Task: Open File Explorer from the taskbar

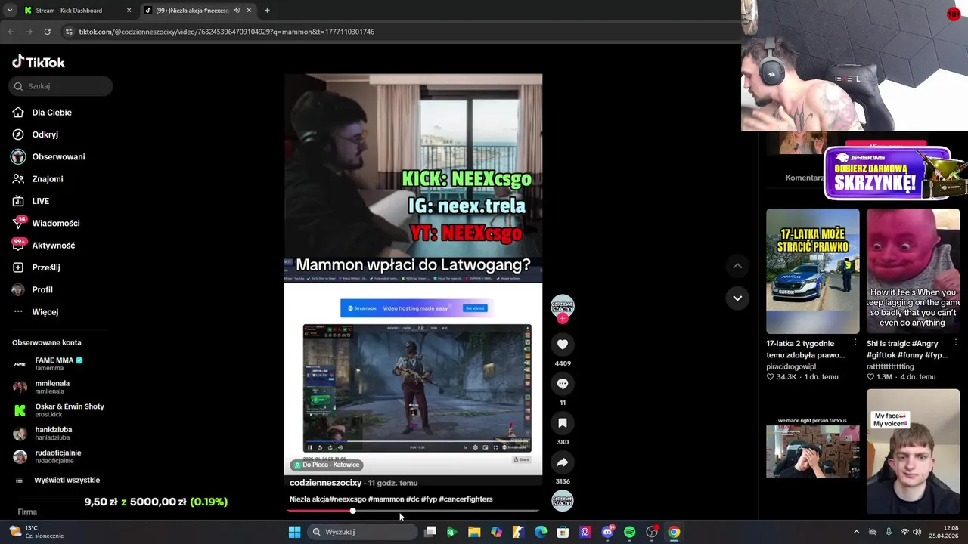Action: (x=474, y=532)
